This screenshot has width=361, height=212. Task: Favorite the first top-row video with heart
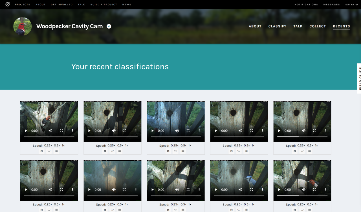(x=49, y=151)
